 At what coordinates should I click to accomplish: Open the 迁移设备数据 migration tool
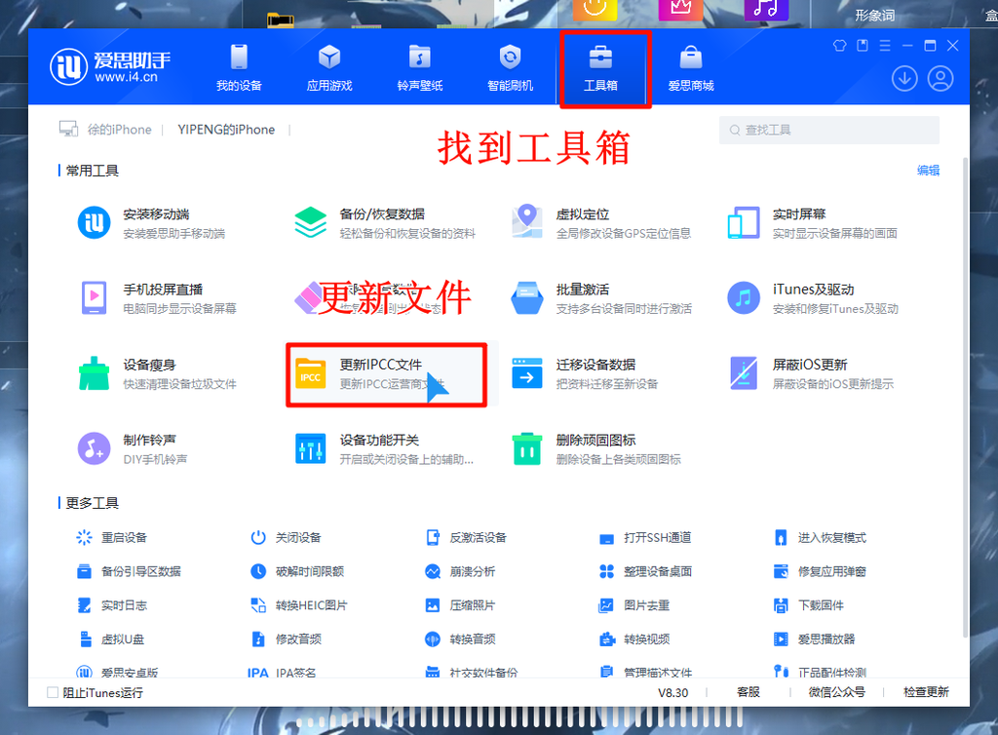[585, 374]
